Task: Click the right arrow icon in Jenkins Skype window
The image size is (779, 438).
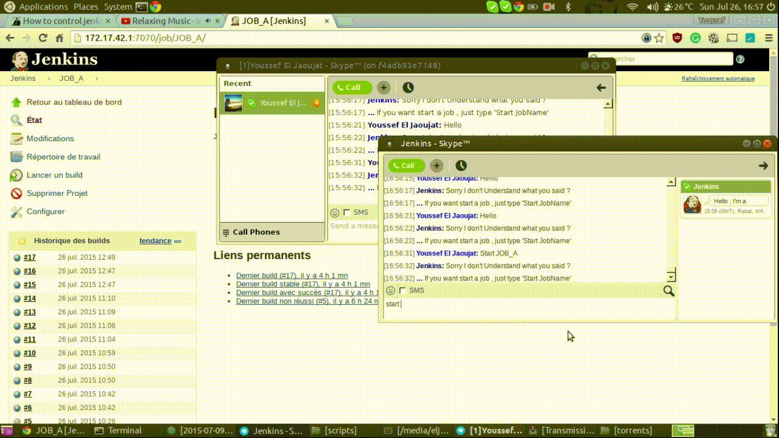Action: pyautogui.click(x=763, y=165)
